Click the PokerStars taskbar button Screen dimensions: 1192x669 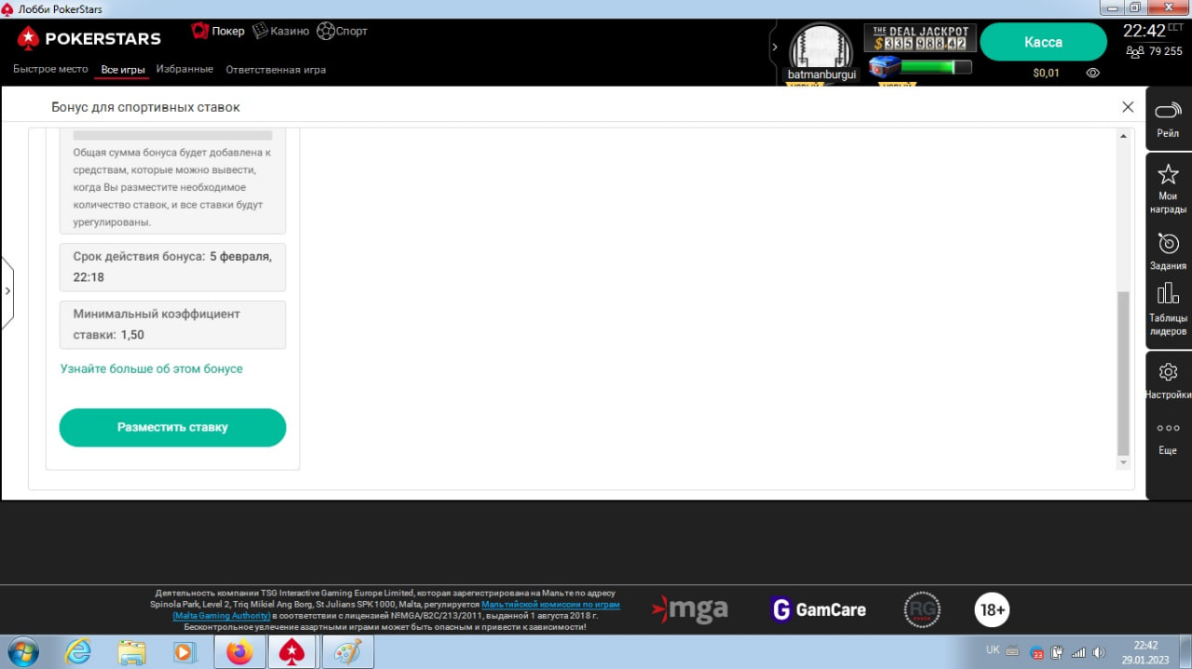click(x=292, y=652)
